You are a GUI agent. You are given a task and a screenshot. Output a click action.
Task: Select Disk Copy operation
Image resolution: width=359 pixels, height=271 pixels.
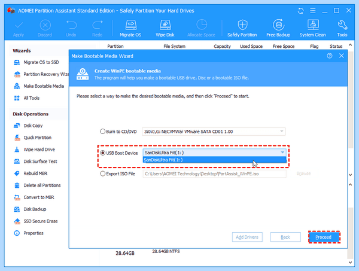coord(28,126)
